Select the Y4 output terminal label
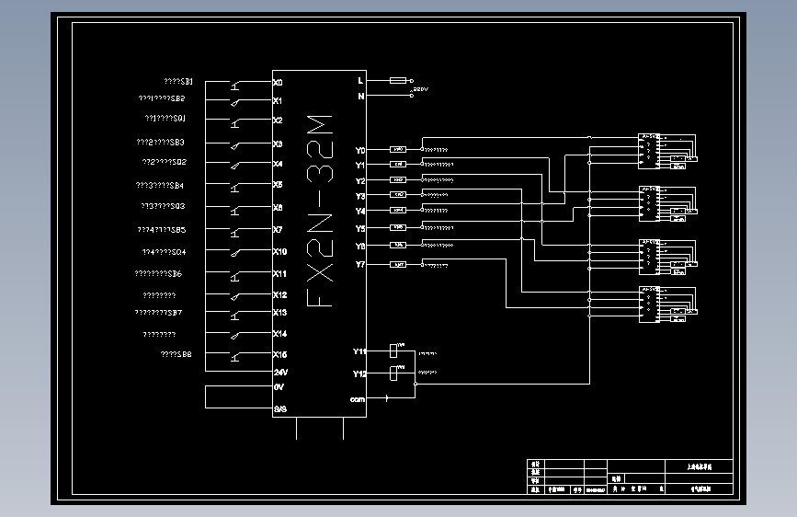The image size is (797, 517). point(359,211)
